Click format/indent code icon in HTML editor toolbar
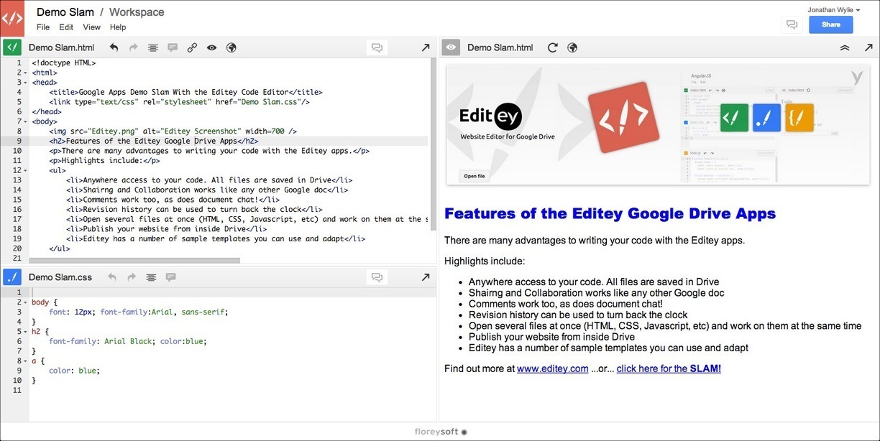This screenshot has height=441, width=880. click(x=152, y=48)
